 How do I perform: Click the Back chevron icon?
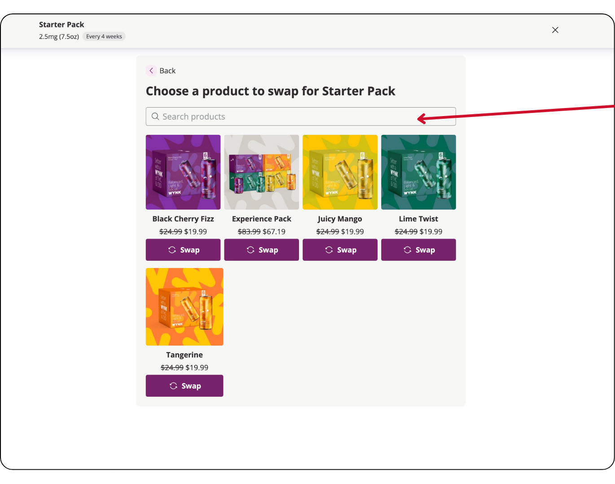tap(151, 71)
